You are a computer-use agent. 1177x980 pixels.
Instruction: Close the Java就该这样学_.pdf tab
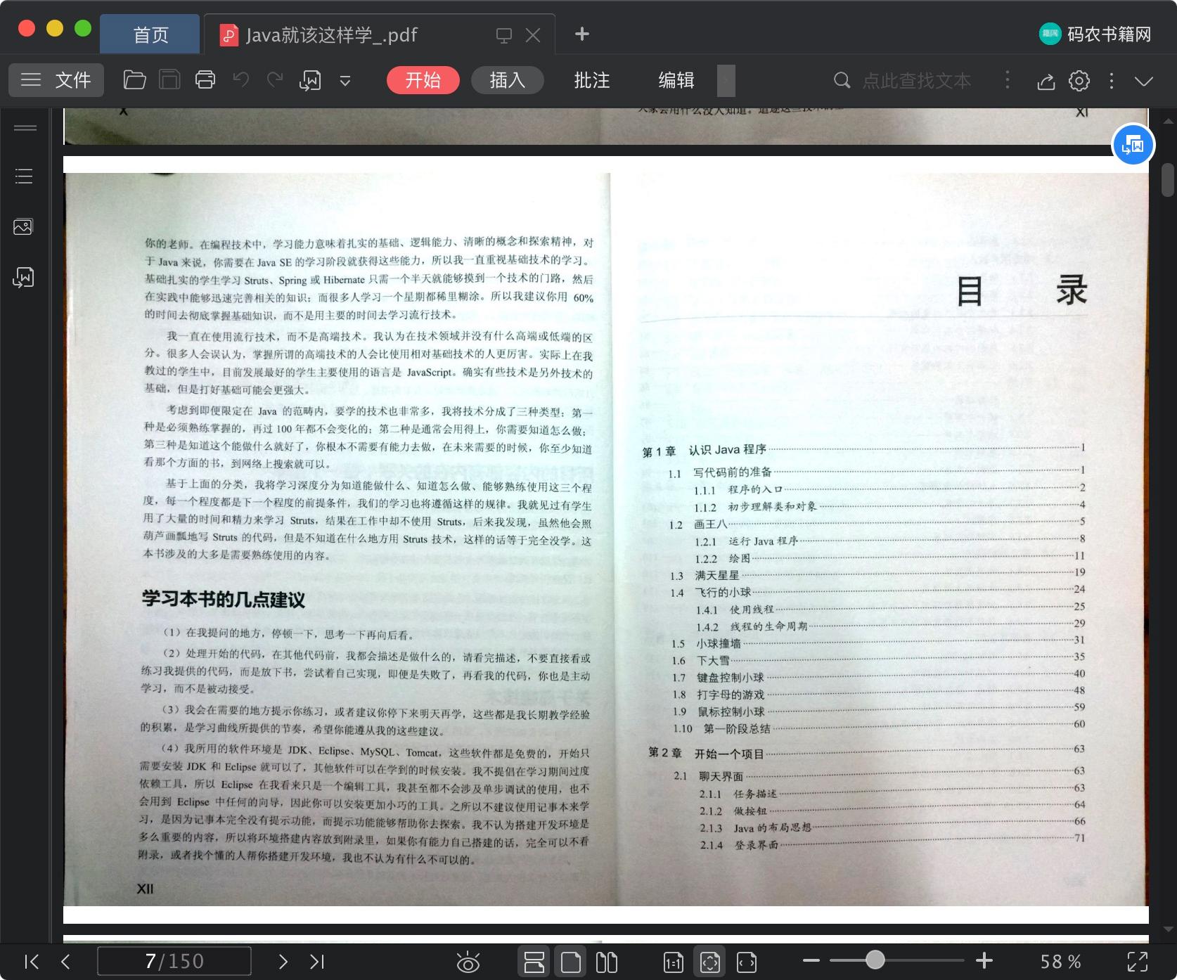tap(533, 35)
